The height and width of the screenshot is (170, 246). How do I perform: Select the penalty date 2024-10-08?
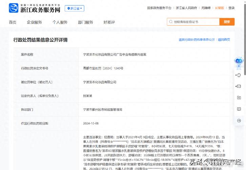click(91, 123)
